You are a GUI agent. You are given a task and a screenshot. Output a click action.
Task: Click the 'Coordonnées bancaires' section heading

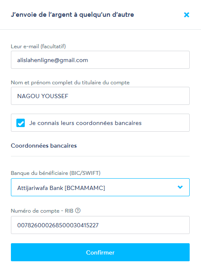[44, 146]
